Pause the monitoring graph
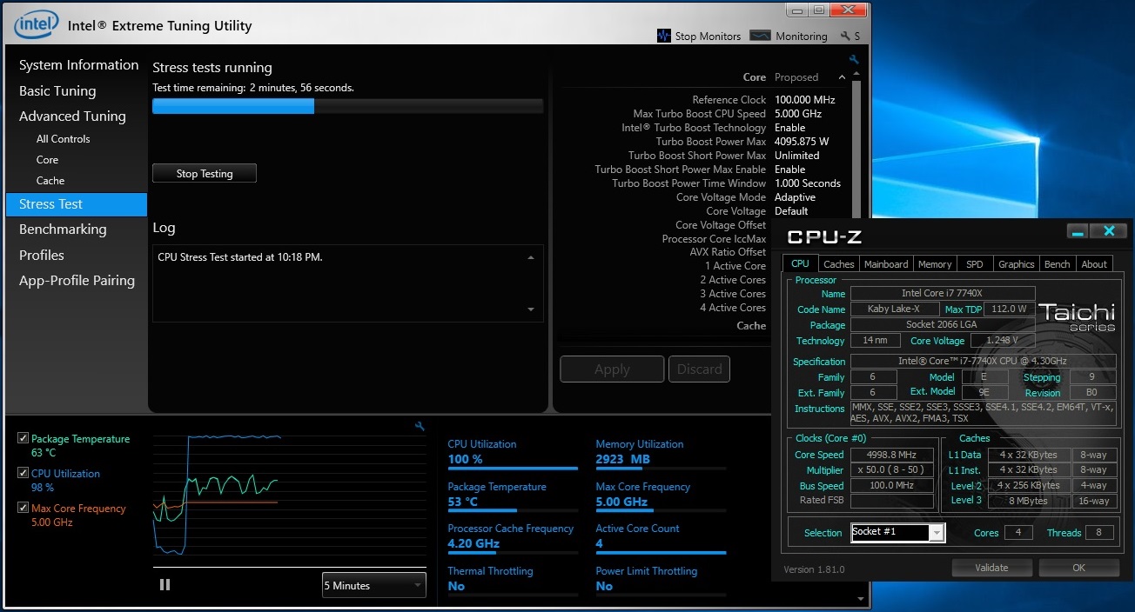The width and height of the screenshot is (1135, 612). point(165,585)
